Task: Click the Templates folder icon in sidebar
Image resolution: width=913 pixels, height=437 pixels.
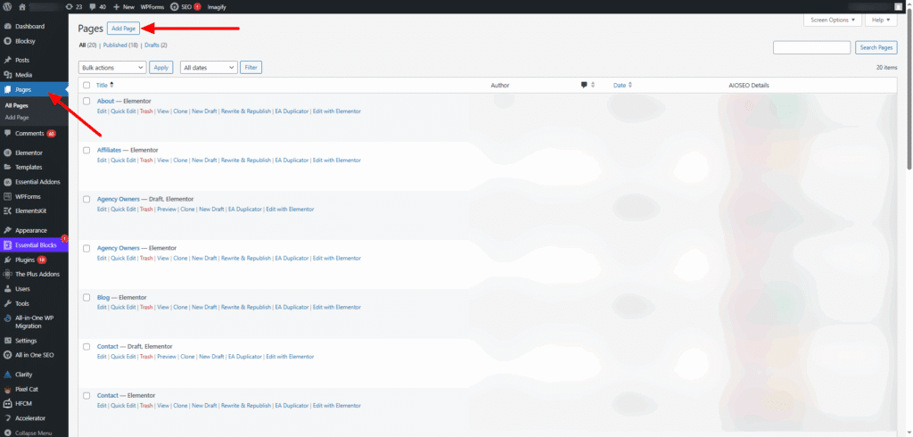Action: pyautogui.click(x=7, y=168)
